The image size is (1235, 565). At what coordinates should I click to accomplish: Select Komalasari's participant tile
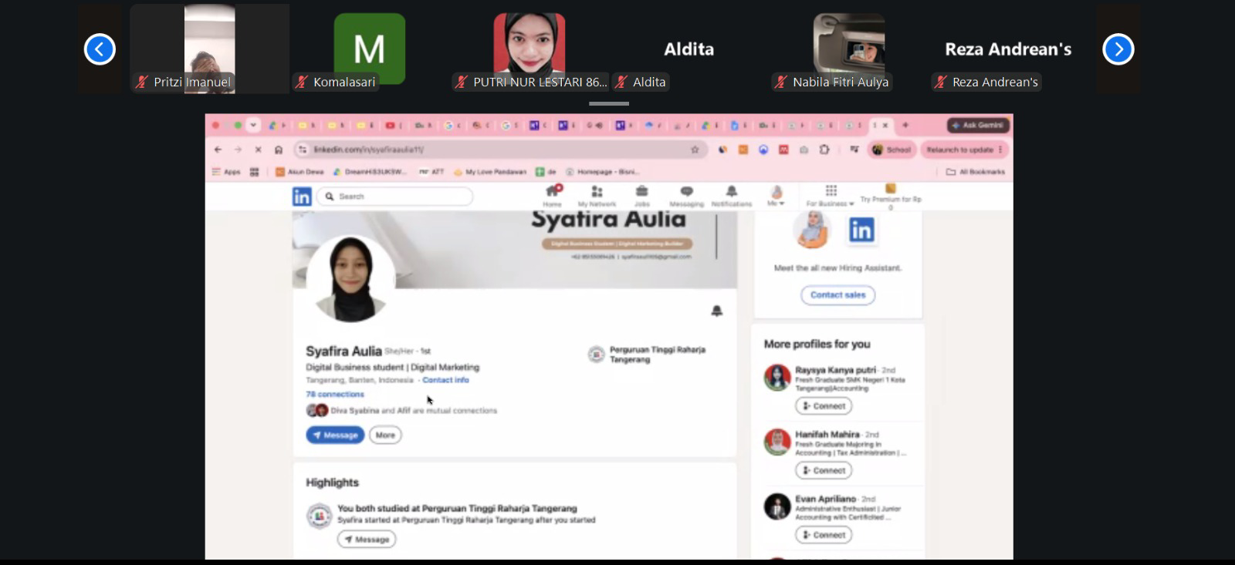point(370,49)
